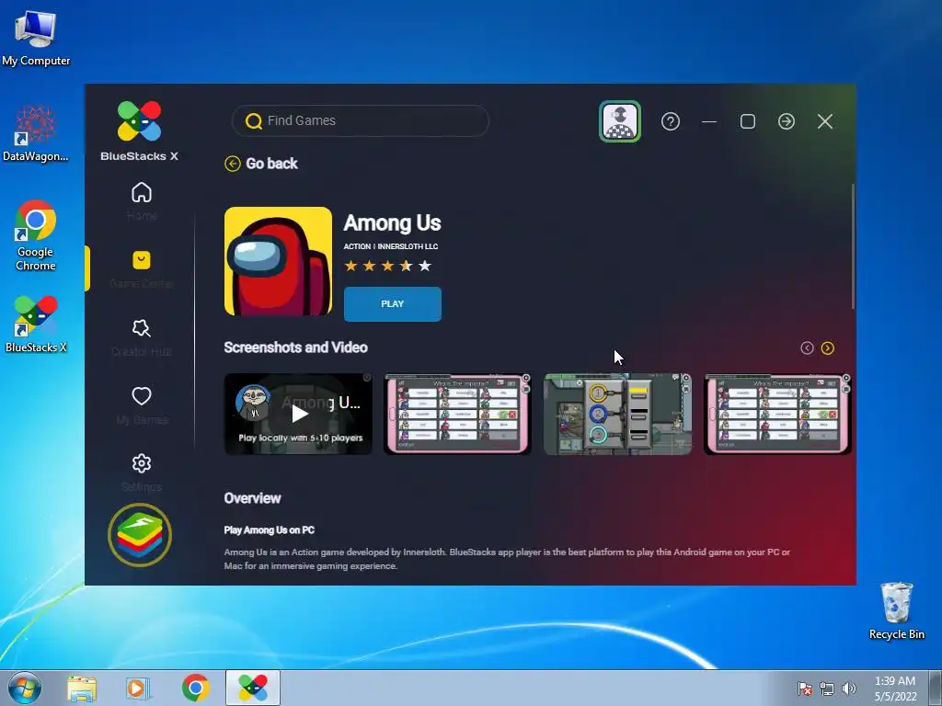Viewport: 942px width, 706px height.
Task: Open the Windows Start menu
Action: [x=25, y=688]
